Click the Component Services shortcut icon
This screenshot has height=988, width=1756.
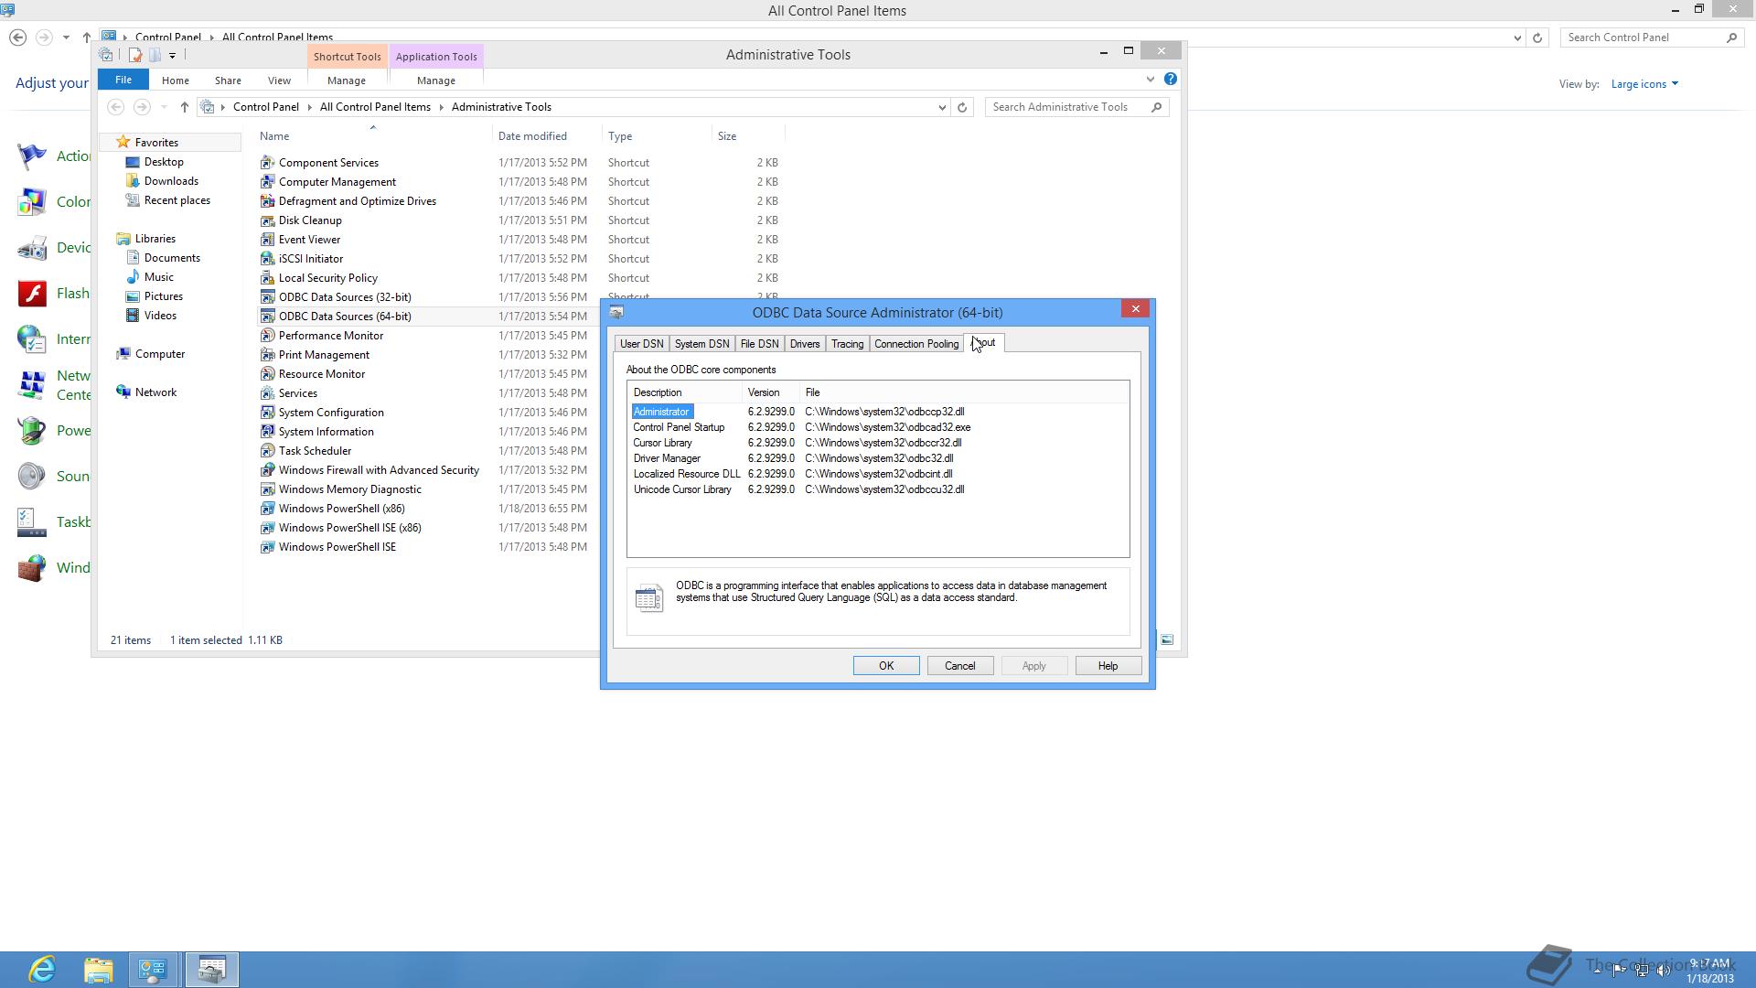pos(267,163)
